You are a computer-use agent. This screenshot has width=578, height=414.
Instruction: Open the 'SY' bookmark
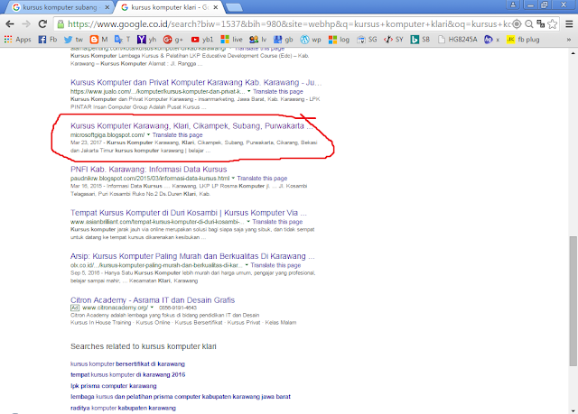tap(394, 40)
